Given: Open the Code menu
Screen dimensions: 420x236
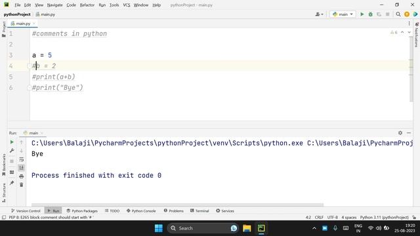Looking at the screenshot, I should click(x=71, y=5).
